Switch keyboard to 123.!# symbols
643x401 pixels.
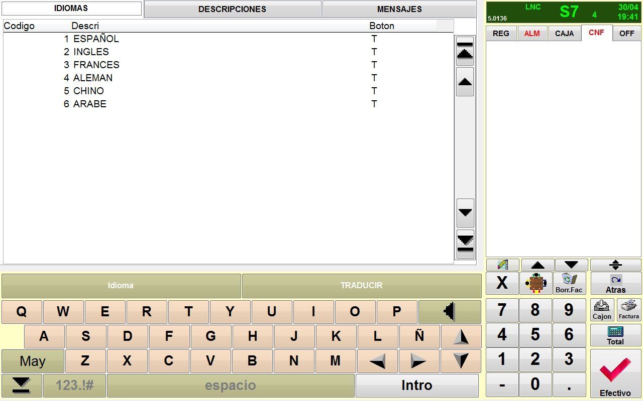tap(74, 385)
